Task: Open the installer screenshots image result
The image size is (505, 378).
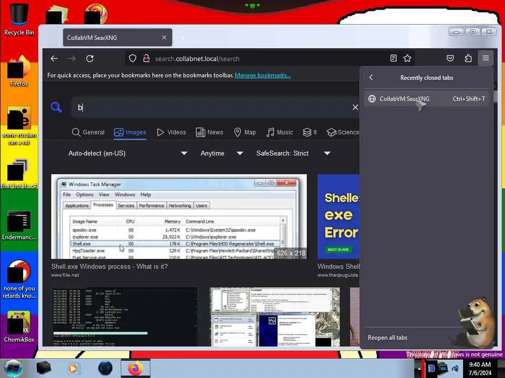Action: coord(275,317)
